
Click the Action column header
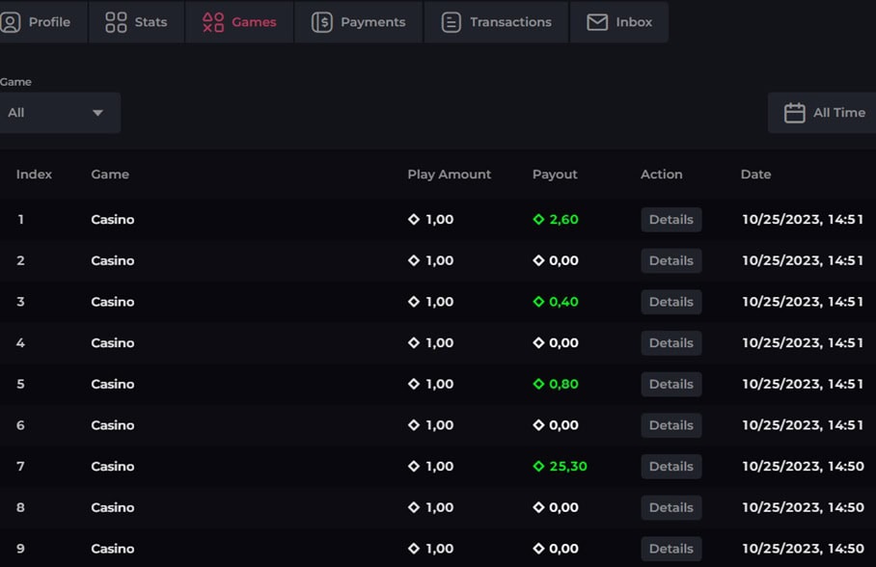[662, 175]
